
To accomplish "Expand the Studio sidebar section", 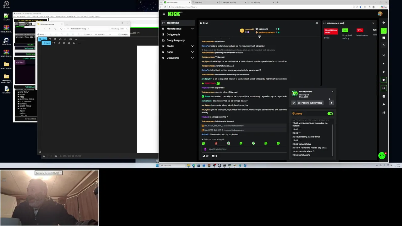I will point(178,46).
